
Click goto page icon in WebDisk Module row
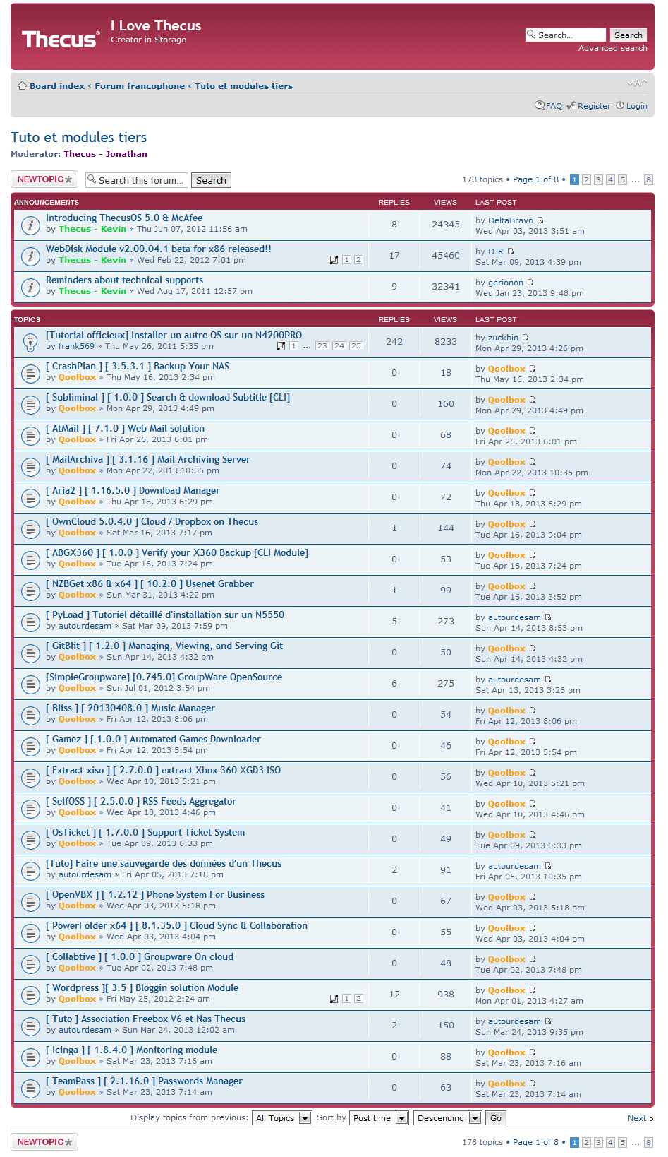[334, 260]
